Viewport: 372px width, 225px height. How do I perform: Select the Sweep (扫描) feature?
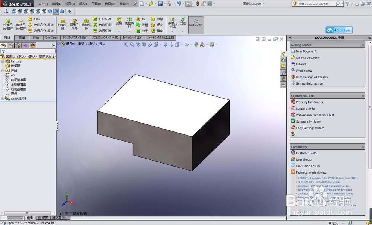[x=34, y=19]
